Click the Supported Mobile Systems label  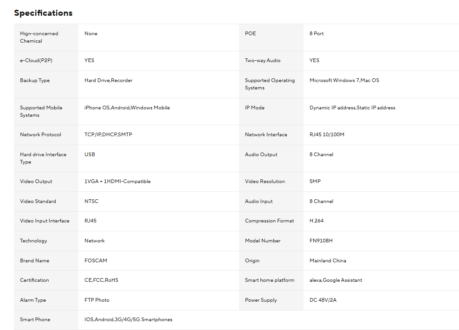pos(41,111)
